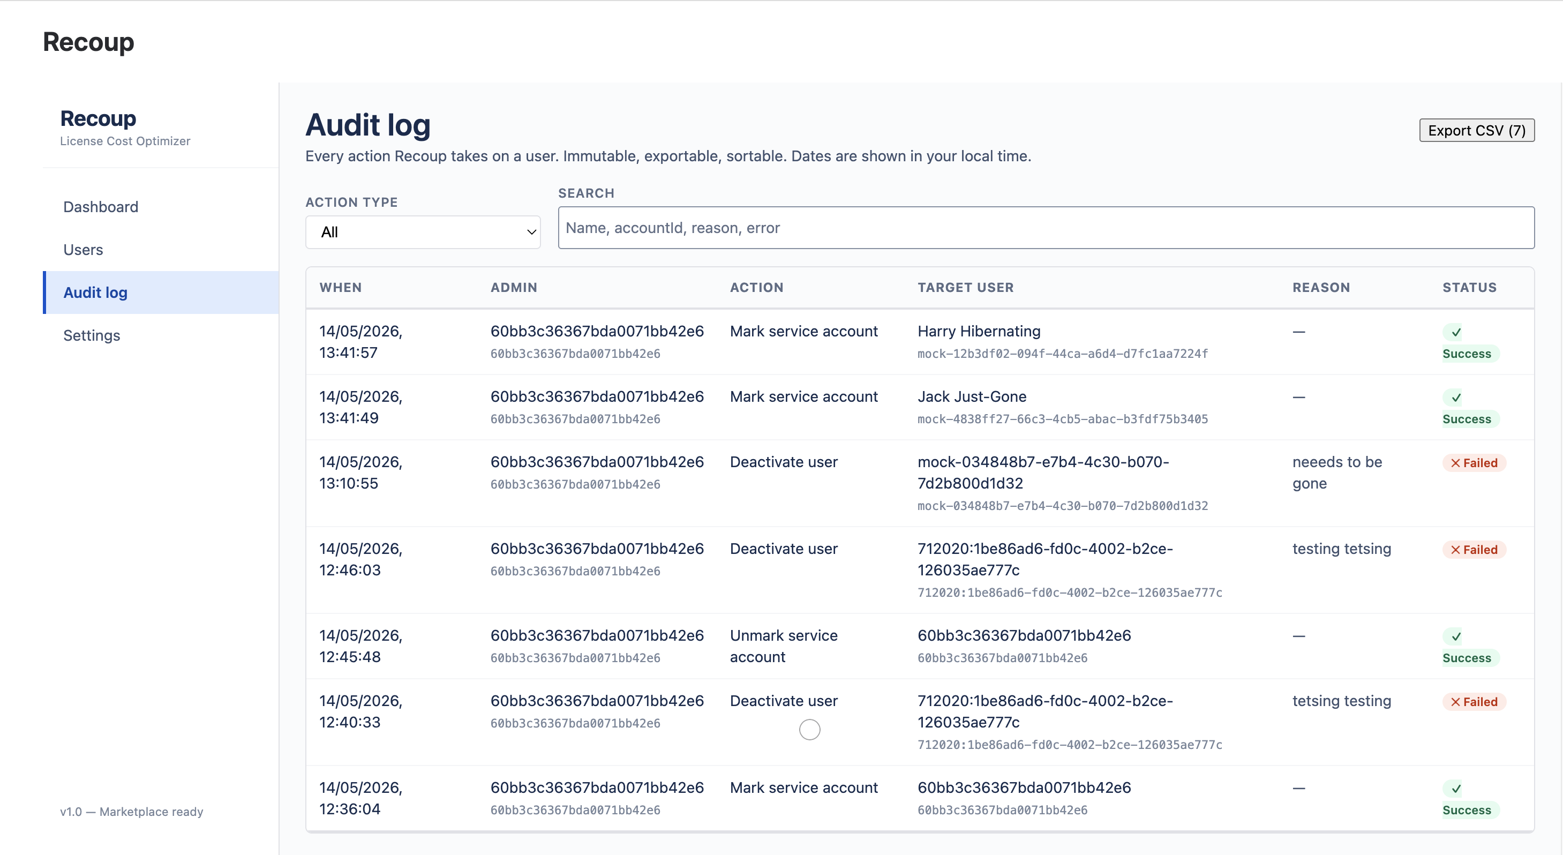Select target user name Jack Just-Gone
The height and width of the screenshot is (855, 1563).
coord(972,397)
